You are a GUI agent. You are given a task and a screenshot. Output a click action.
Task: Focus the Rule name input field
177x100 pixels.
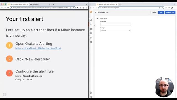point(116,24)
